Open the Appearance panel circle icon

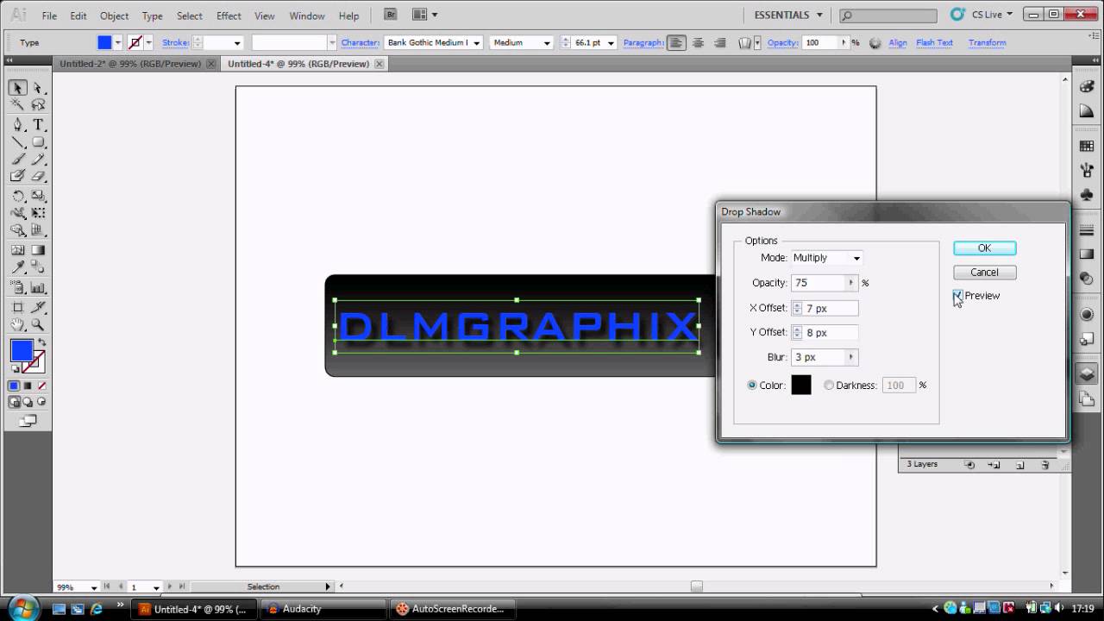(x=1087, y=315)
